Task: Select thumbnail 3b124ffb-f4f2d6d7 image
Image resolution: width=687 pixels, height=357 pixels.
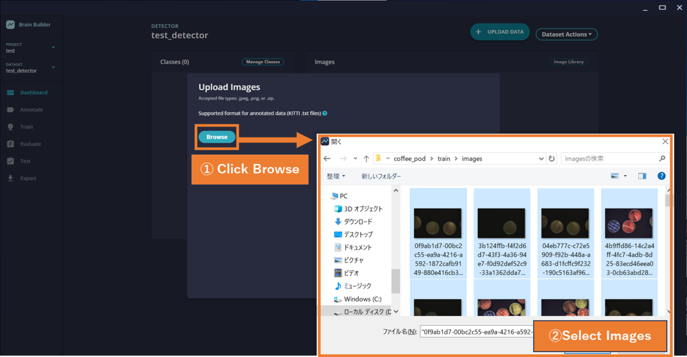Action: tap(502, 233)
